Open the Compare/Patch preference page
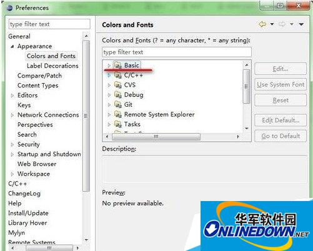 click(x=39, y=76)
